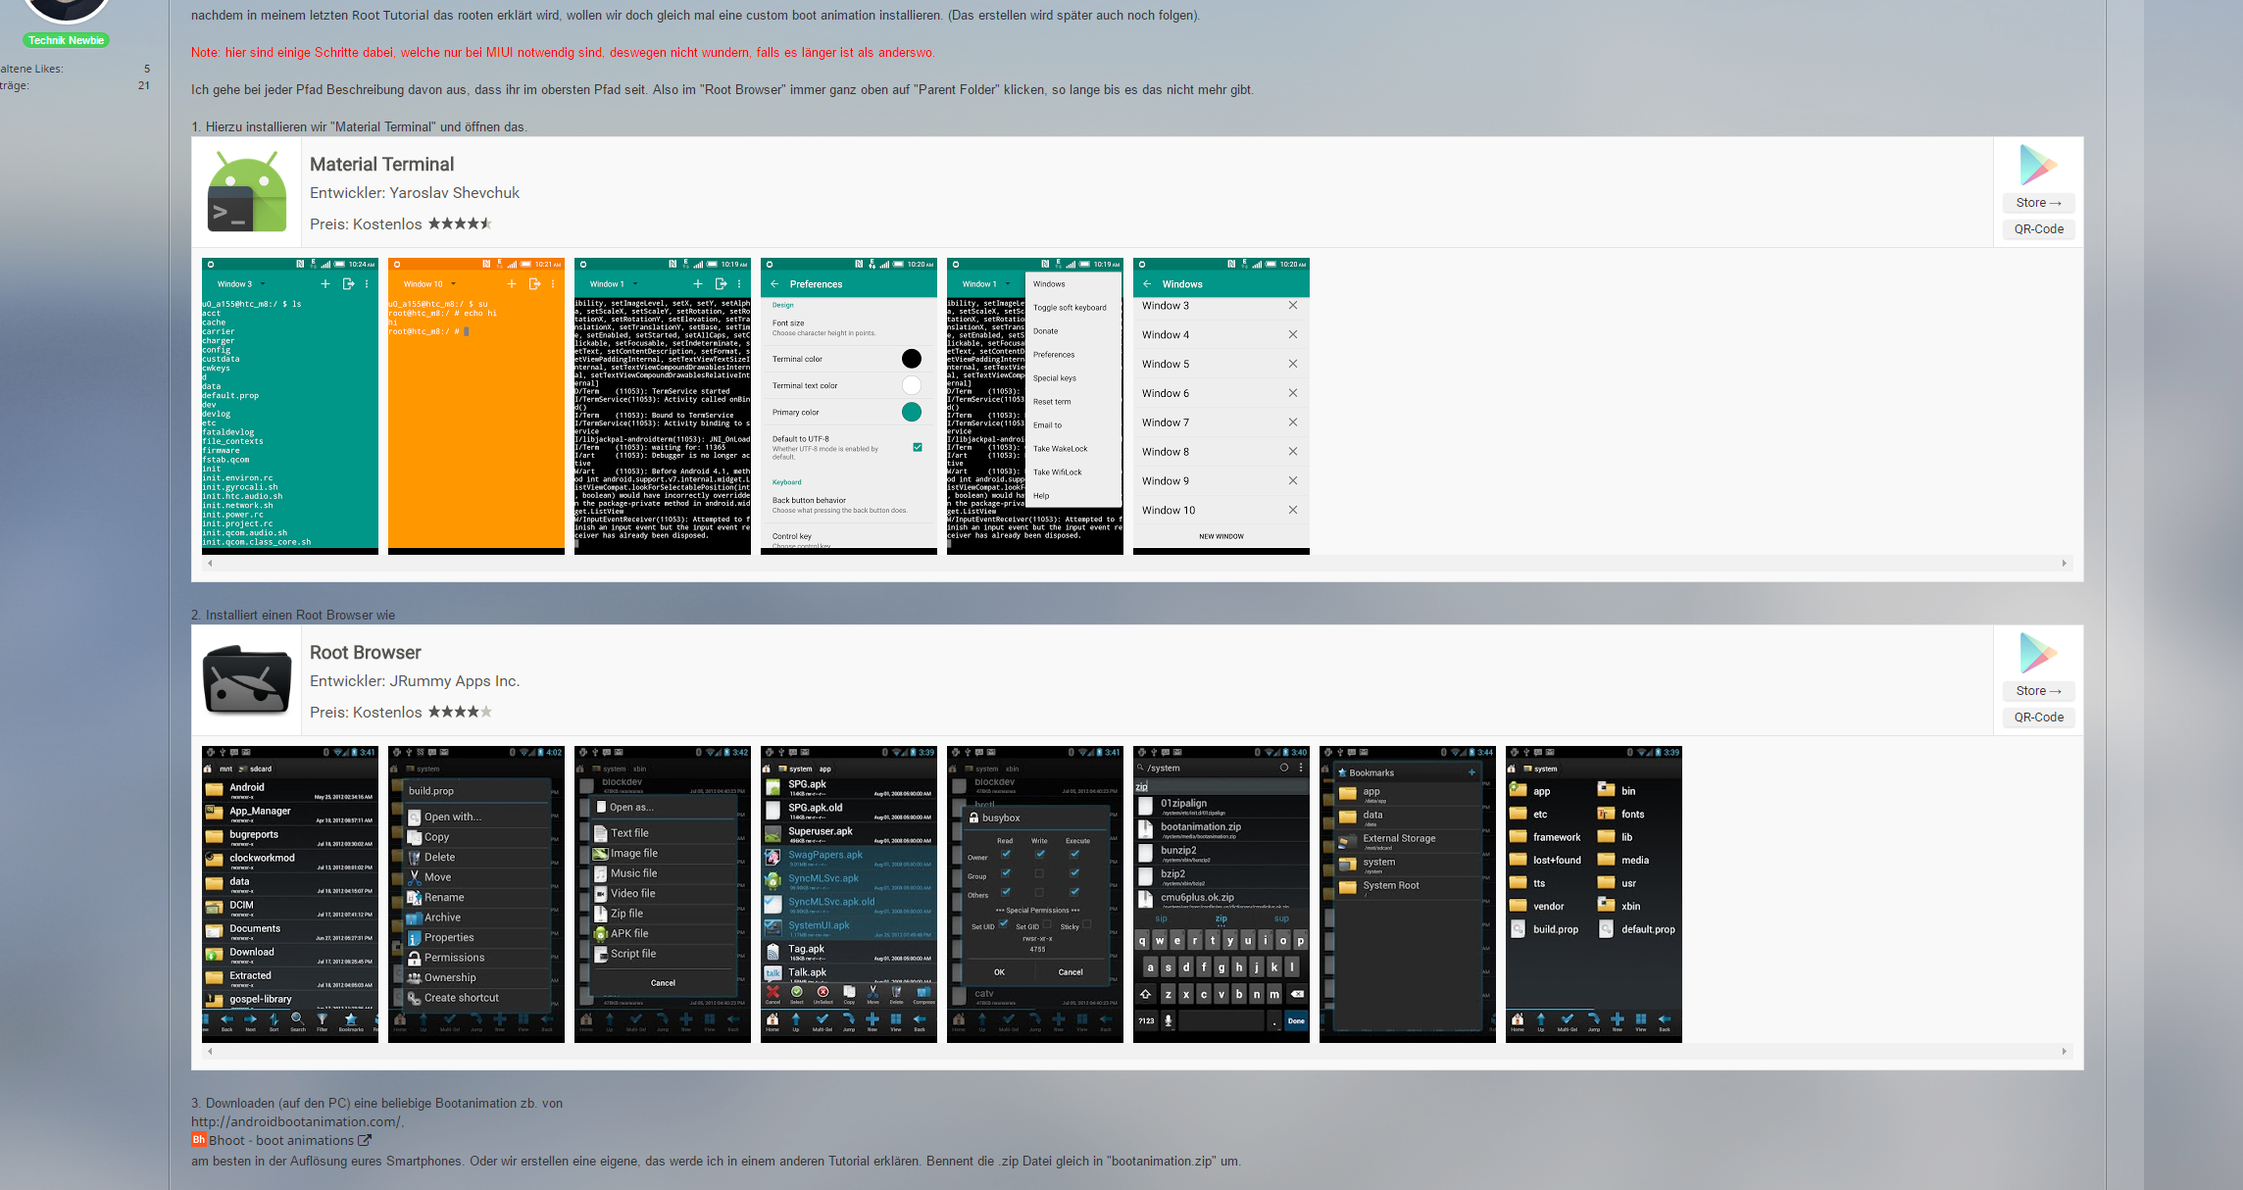The image size is (2243, 1190).
Task: Click the Technik Newbie user badge
Action: coord(66,40)
